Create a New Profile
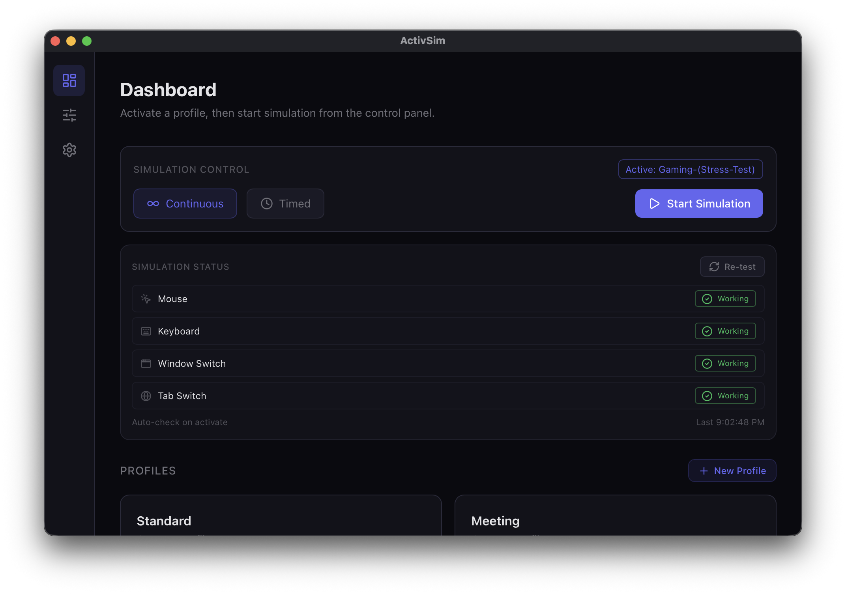Screen dimensions: 846x594 click(x=732, y=470)
